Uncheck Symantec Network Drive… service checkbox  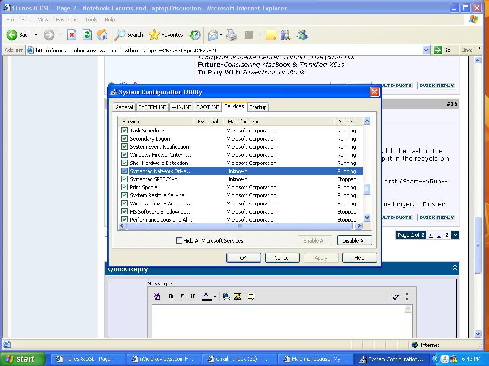(125, 171)
